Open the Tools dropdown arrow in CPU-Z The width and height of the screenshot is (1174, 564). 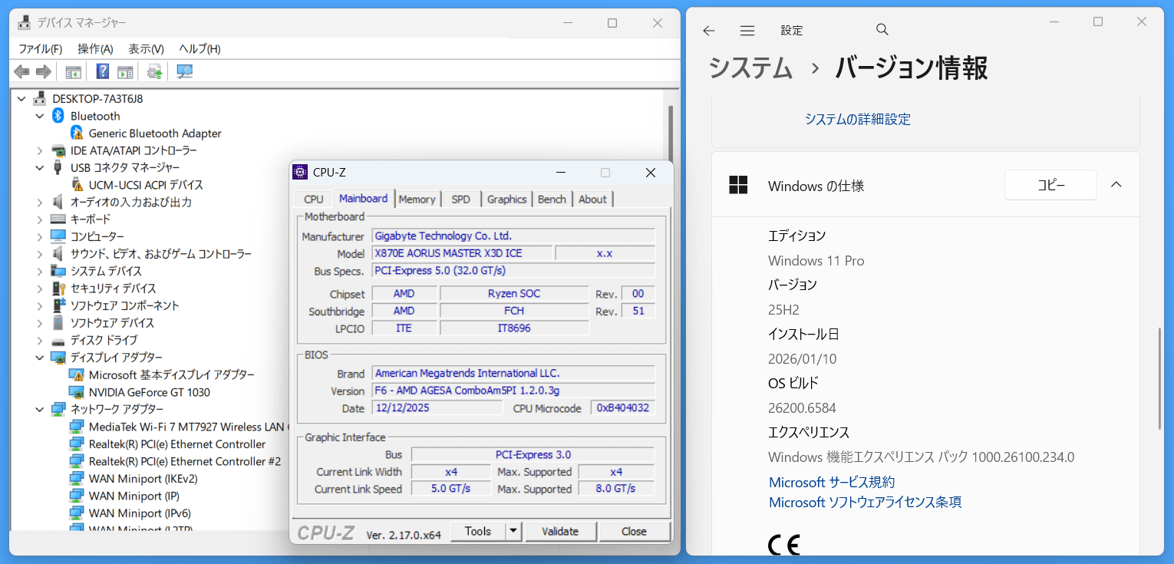pyautogui.click(x=513, y=531)
